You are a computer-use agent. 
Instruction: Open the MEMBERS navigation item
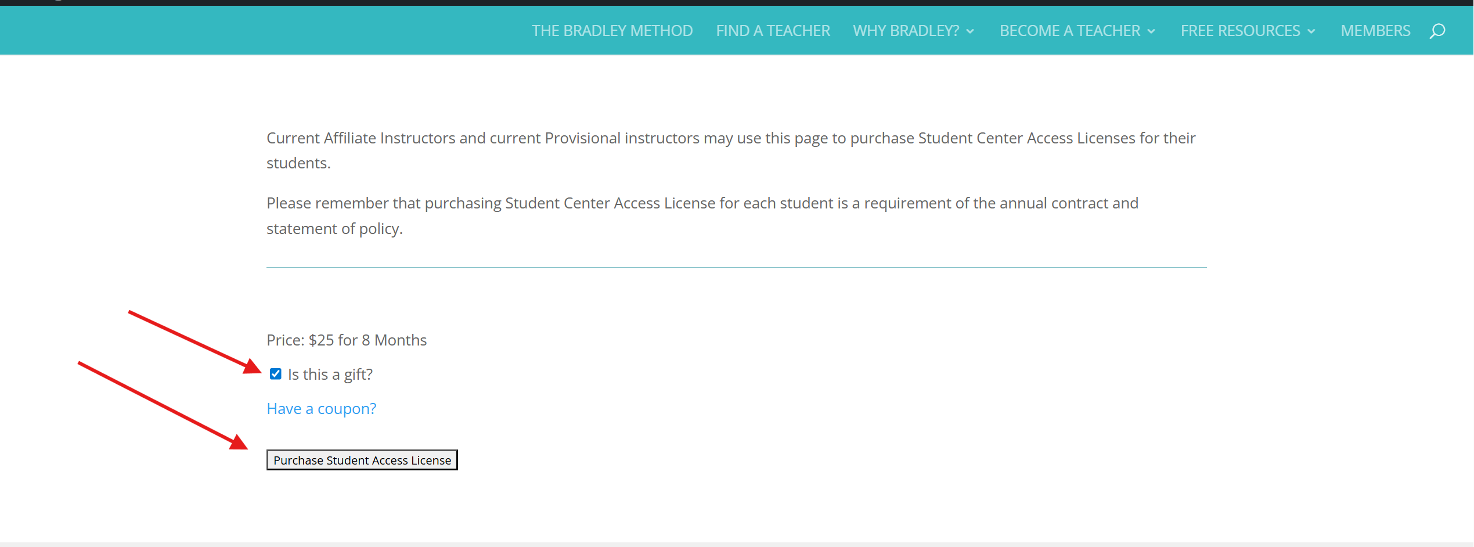[x=1375, y=30]
